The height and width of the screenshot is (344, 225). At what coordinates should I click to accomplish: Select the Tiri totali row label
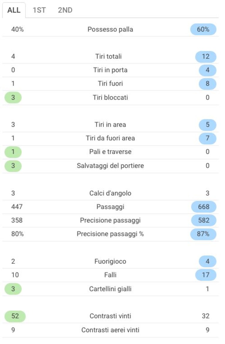coord(109,56)
